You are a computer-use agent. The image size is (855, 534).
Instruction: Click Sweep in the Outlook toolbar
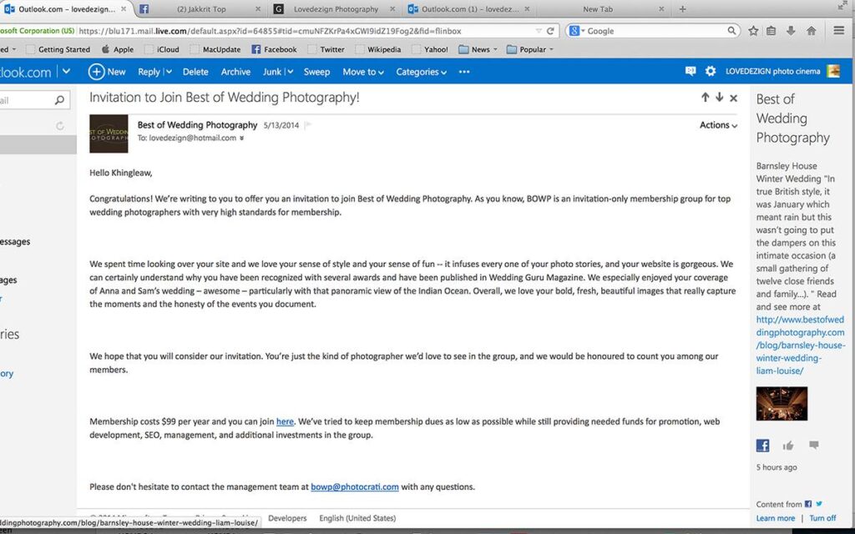316,72
